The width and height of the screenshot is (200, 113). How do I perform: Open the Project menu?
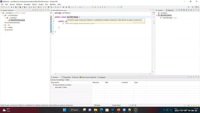click(x=41, y=4)
